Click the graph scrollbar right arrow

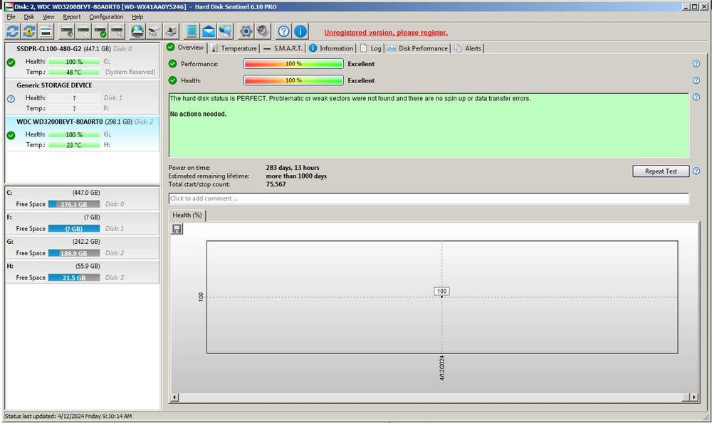[x=693, y=397]
